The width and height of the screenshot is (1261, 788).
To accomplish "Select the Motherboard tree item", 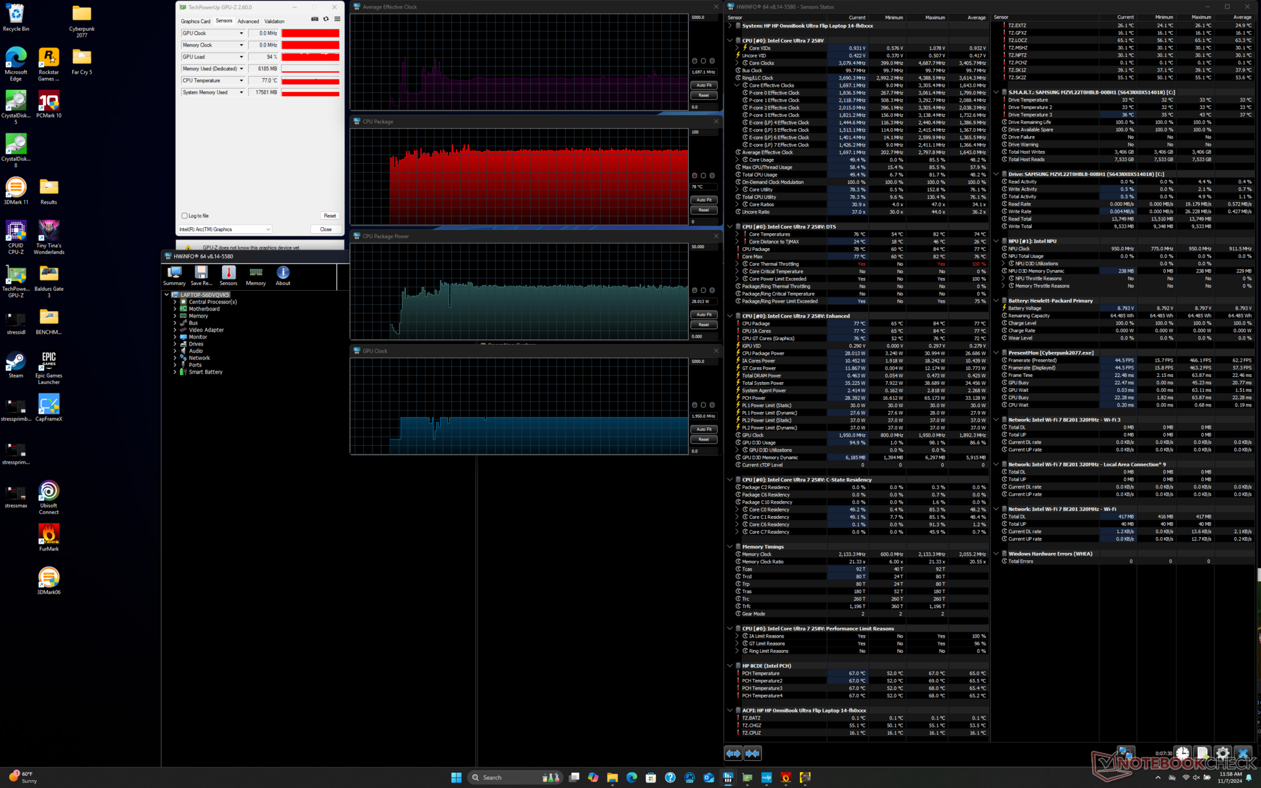I will pos(204,309).
